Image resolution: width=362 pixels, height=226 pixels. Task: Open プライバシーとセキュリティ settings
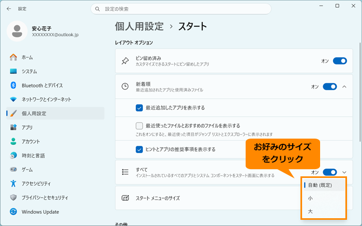[55, 198]
